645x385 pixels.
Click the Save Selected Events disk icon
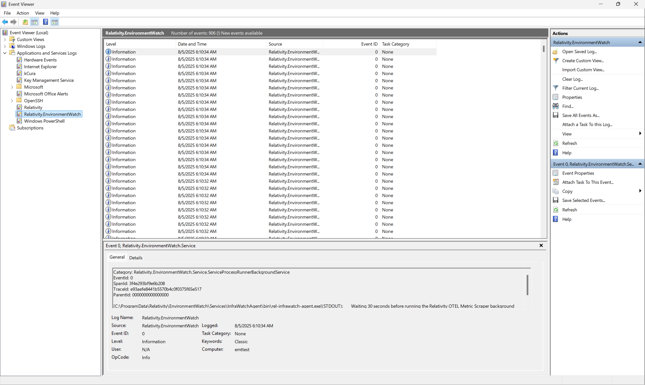point(556,200)
